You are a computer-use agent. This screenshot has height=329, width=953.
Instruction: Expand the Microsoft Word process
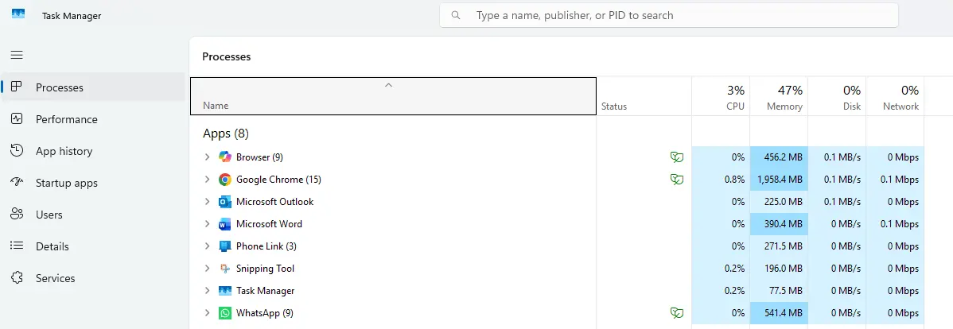click(207, 224)
